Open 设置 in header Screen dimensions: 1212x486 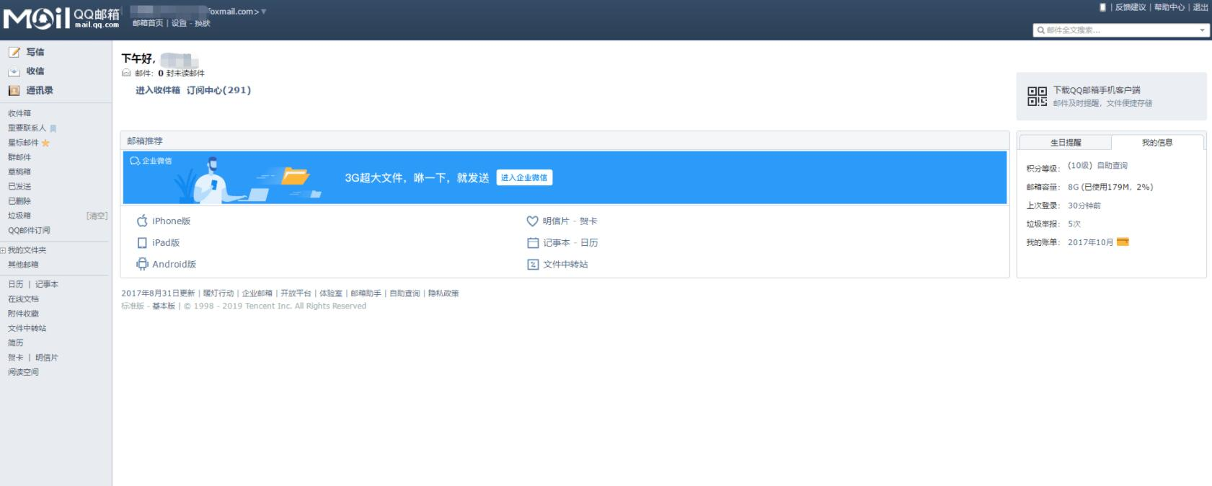pos(179,23)
